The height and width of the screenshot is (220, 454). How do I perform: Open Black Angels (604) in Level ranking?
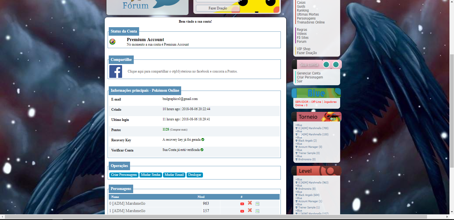(309, 195)
